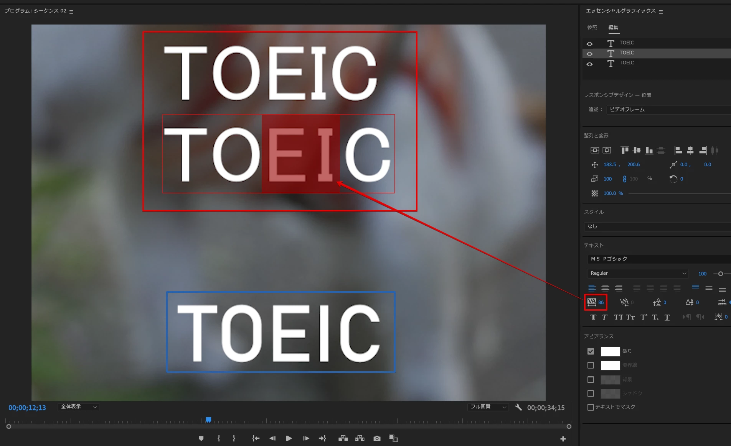This screenshot has width=731, height=446.
Task: Go to Out point button
Action: tap(322, 438)
